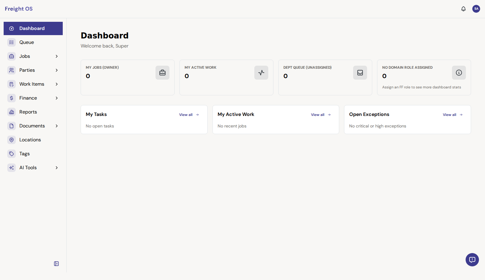This screenshot has height=280, width=485.
Task: Click the Freight OS logo
Action: click(x=18, y=8)
